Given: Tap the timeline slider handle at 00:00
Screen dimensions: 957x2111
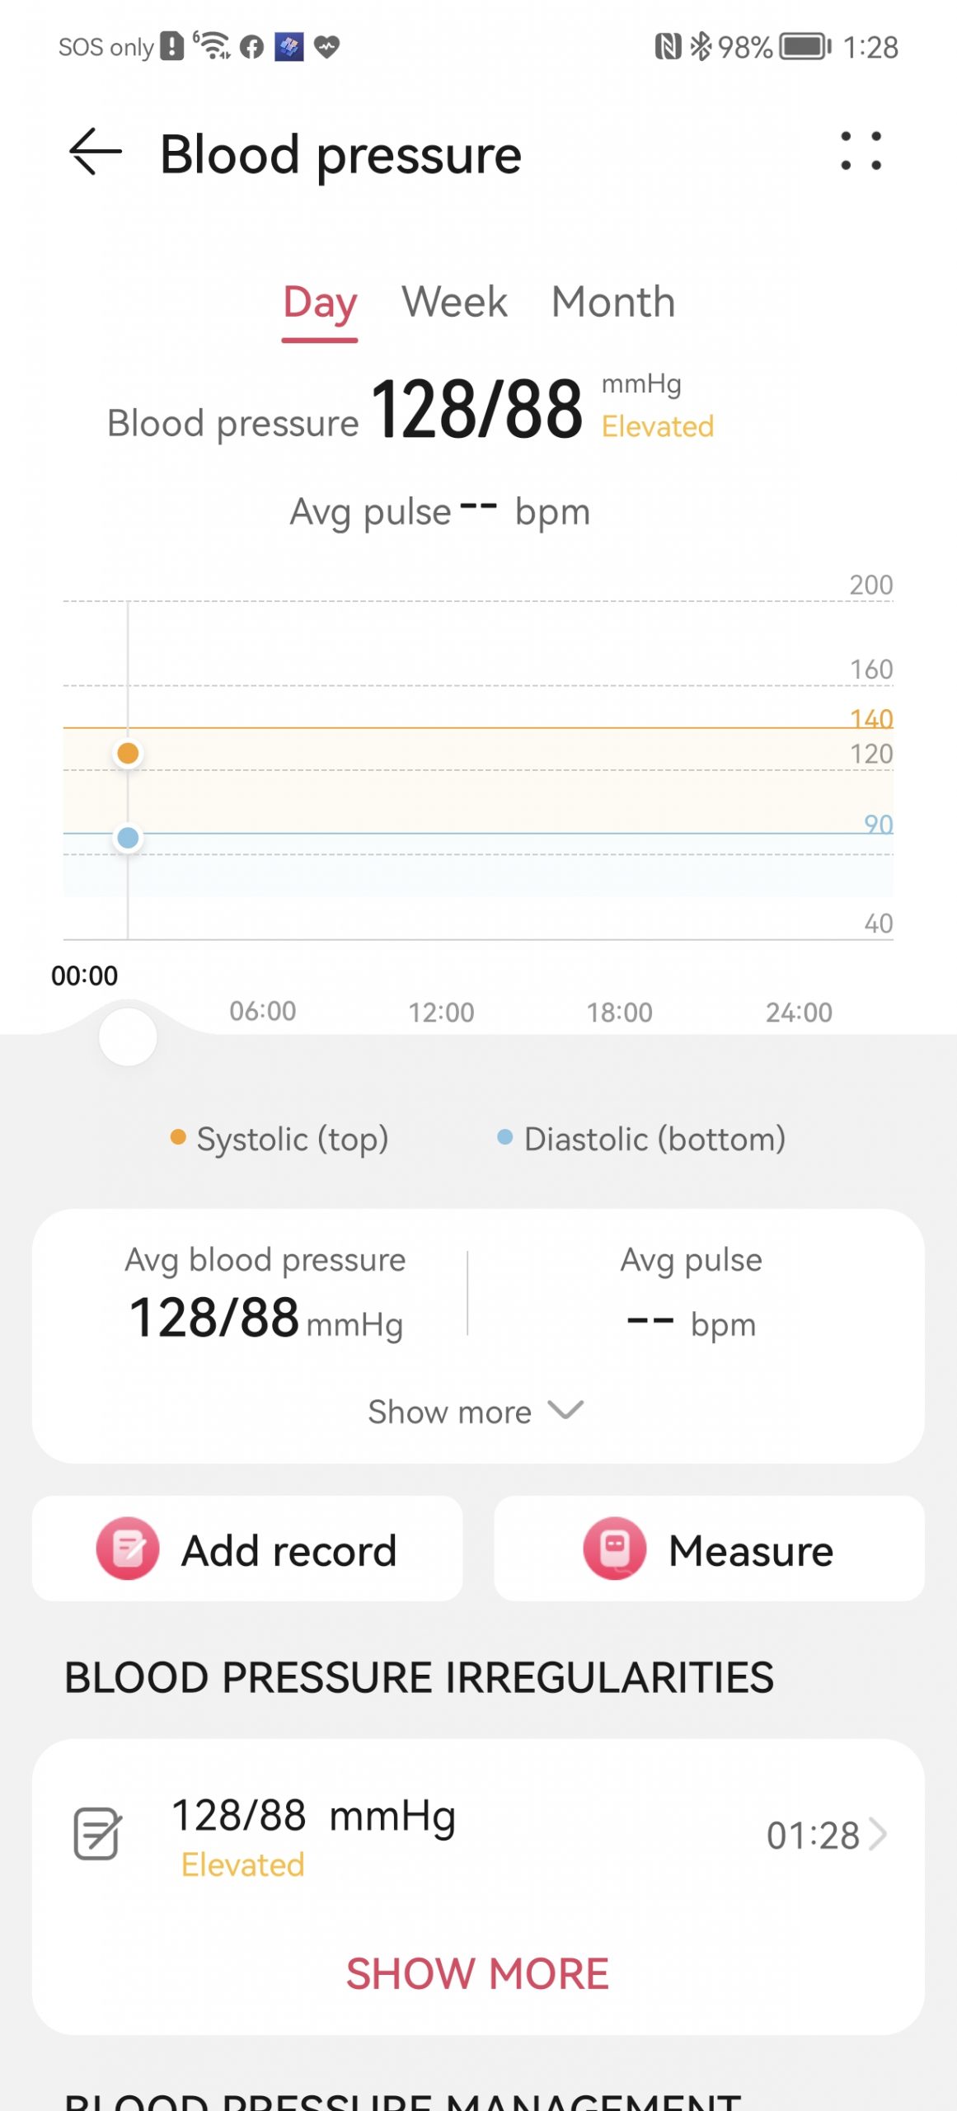Looking at the screenshot, I should tap(128, 1037).
